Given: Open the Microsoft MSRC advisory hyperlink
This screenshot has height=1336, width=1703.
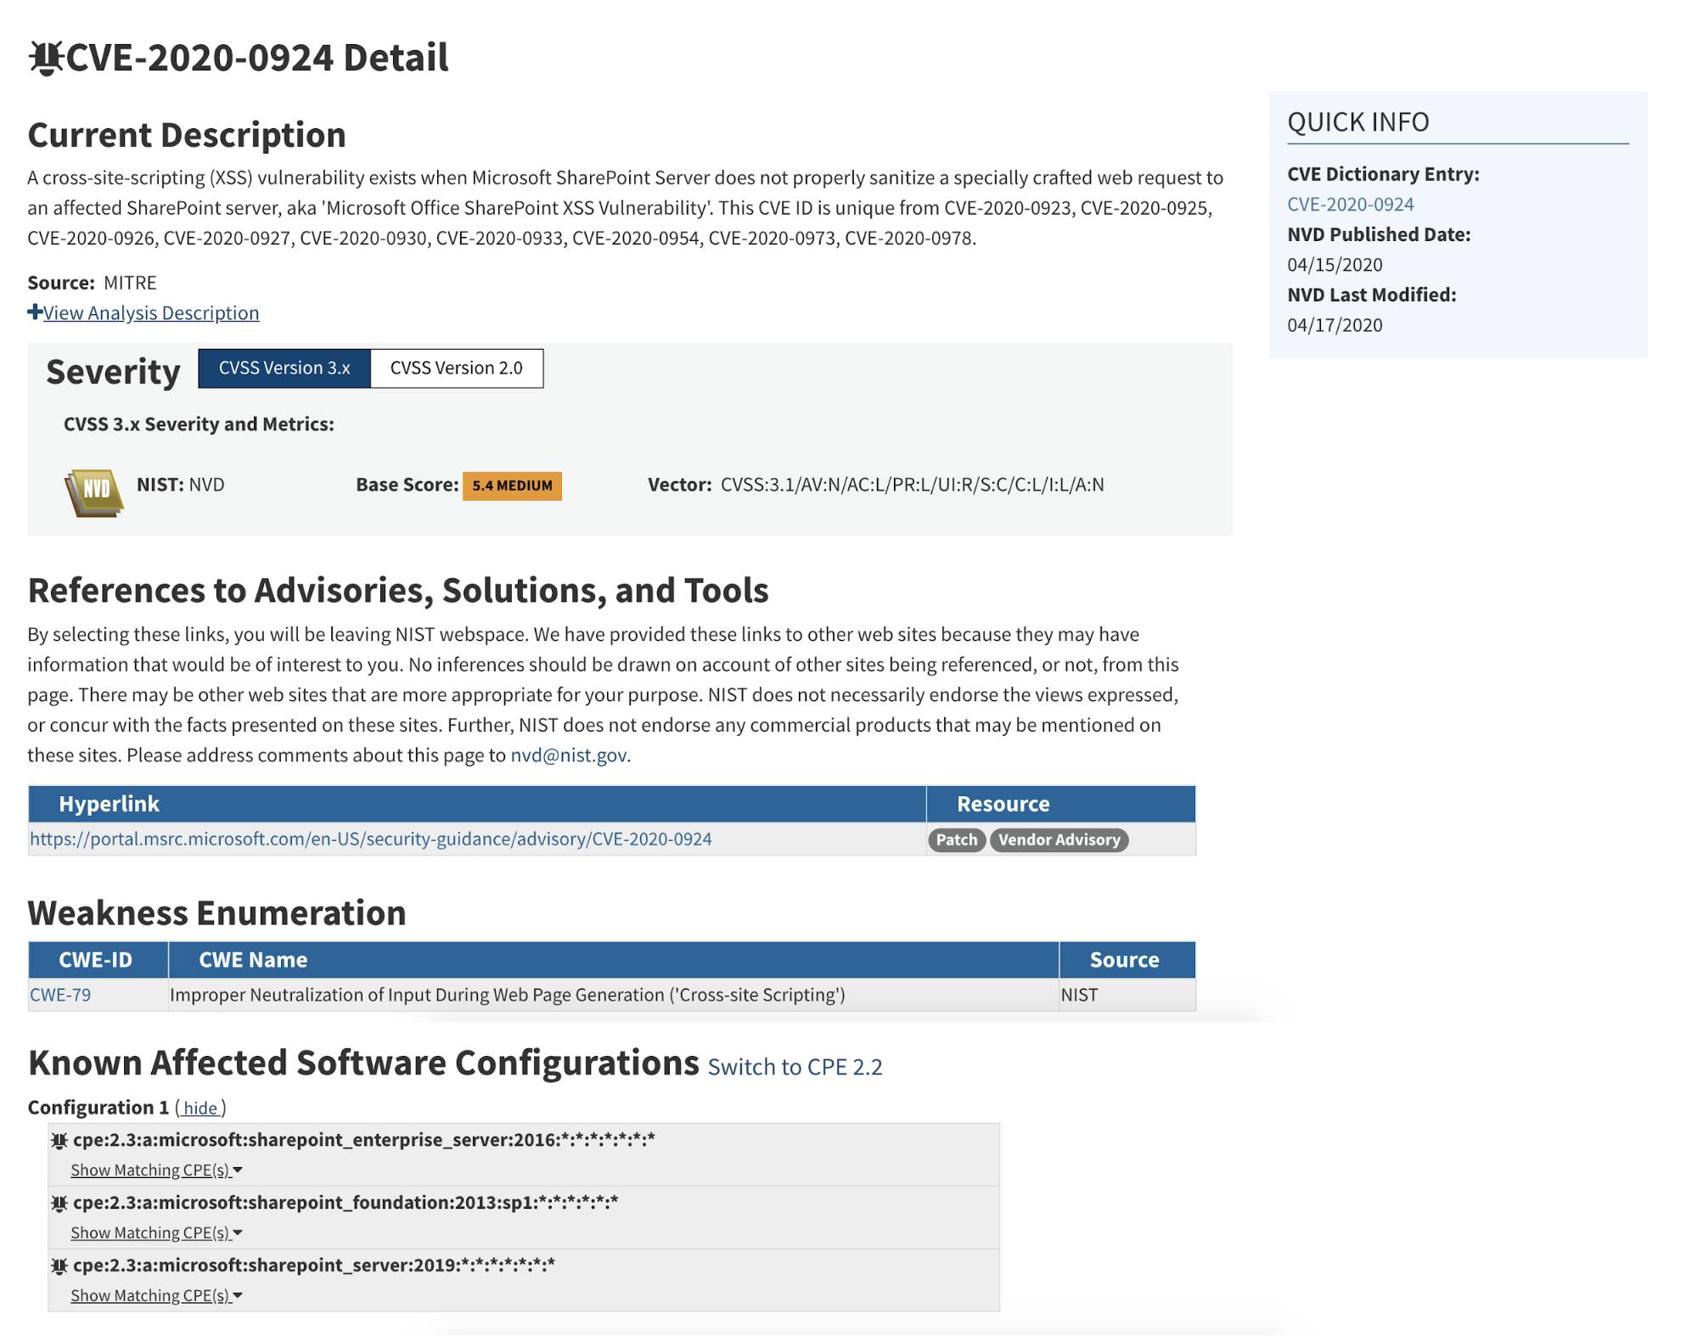Looking at the screenshot, I should coord(371,839).
